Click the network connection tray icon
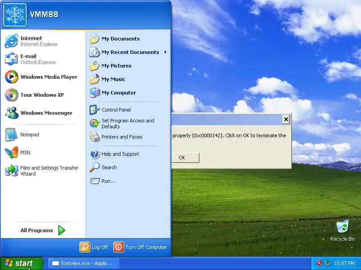Image resolution: width=361 pixels, height=270 pixels. click(327, 263)
